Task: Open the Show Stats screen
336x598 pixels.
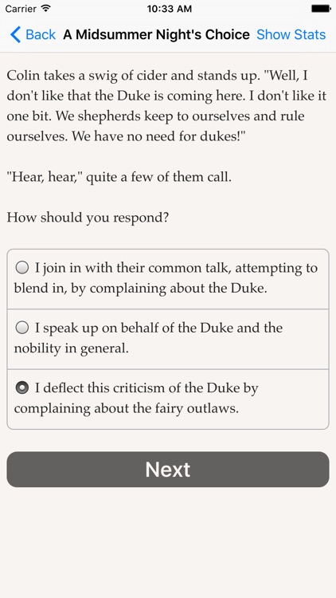Action: pyautogui.click(x=291, y=34)
